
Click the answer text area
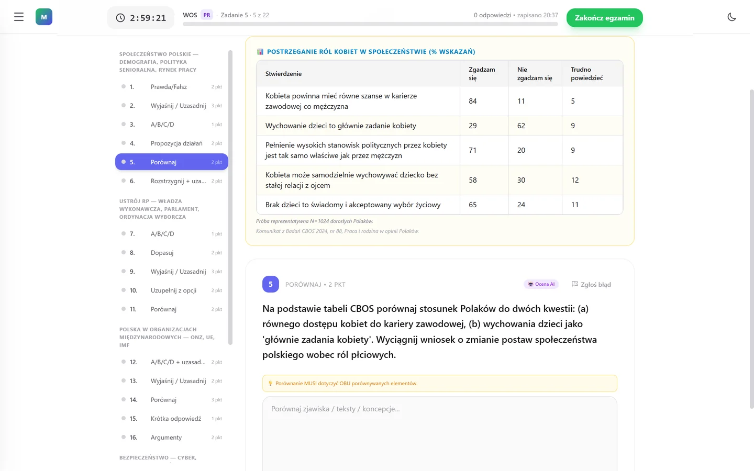point(440,434)
